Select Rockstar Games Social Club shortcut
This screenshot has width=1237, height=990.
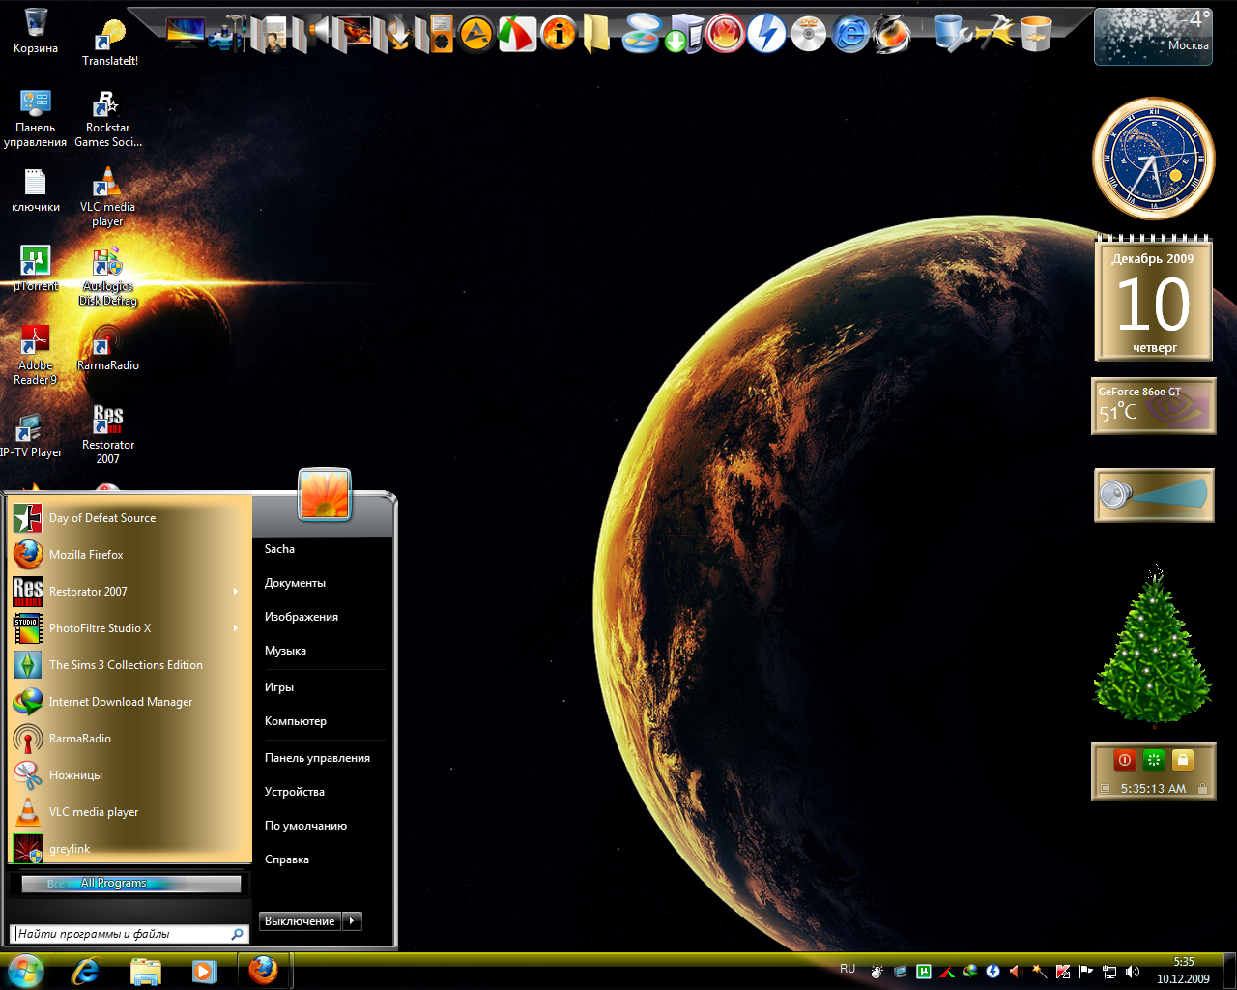[107, 118]
